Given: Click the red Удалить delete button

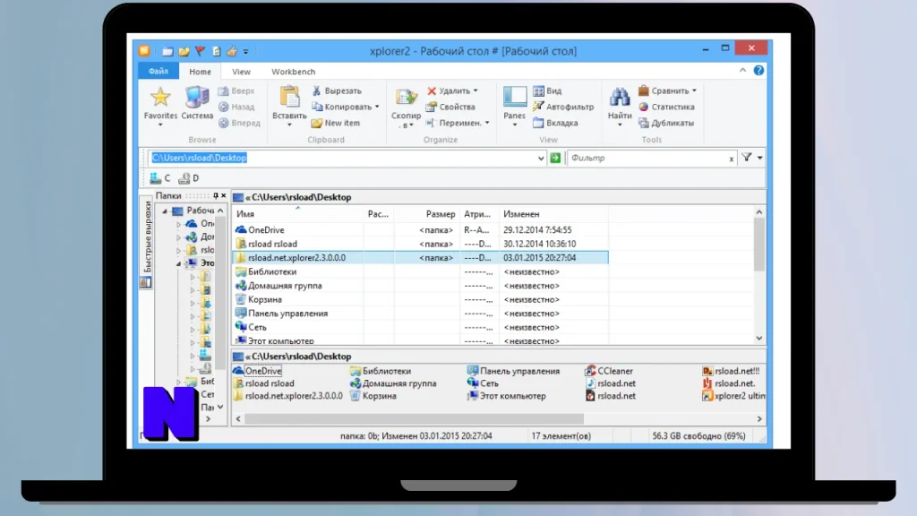Looking at the screenshot, I should pos(449,90).
